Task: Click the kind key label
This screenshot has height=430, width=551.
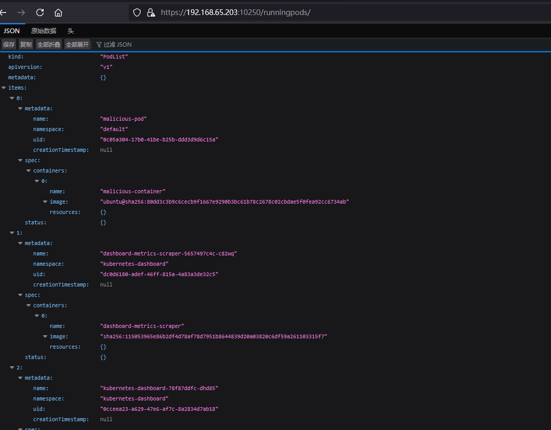Action: point(16,56)
